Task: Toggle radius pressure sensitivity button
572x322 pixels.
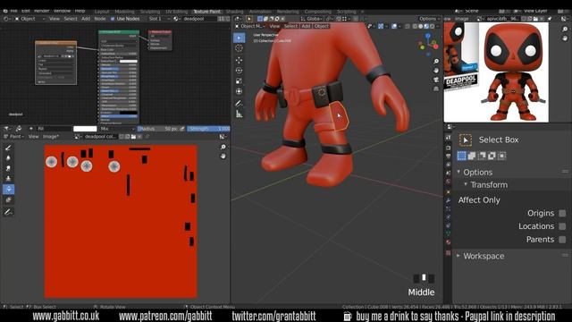Action: [x=182, y=129]
